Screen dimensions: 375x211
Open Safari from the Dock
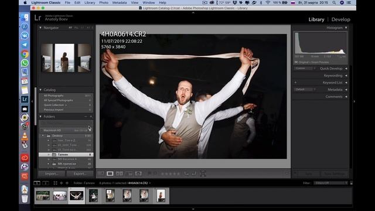point(25,26)
